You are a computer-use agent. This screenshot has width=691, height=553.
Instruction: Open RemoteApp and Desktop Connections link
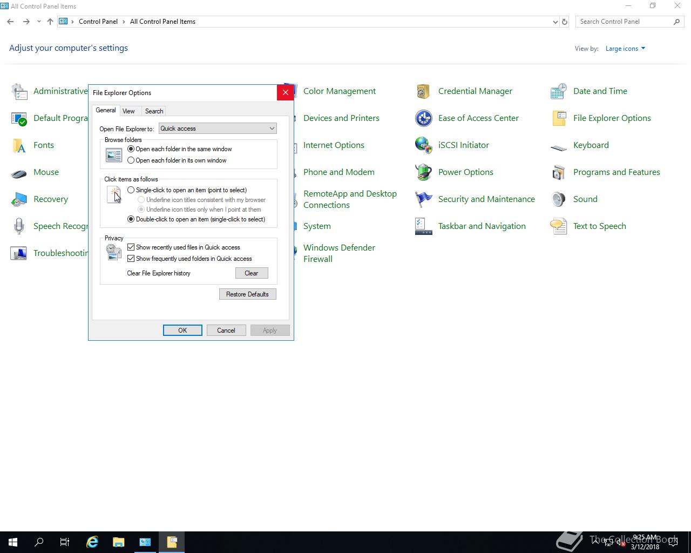pos(350,199)
